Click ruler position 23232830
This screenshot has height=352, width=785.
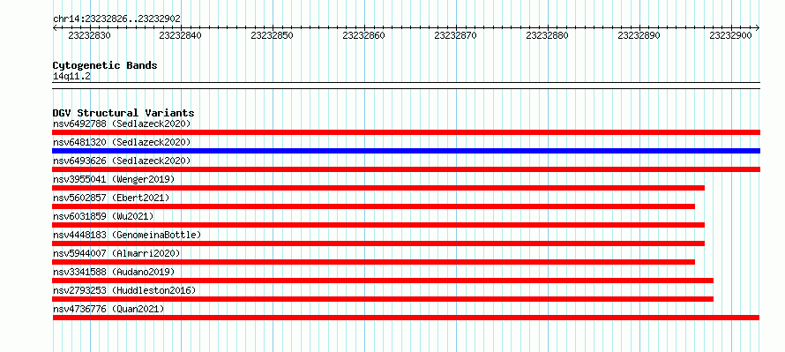click(90, 35)
